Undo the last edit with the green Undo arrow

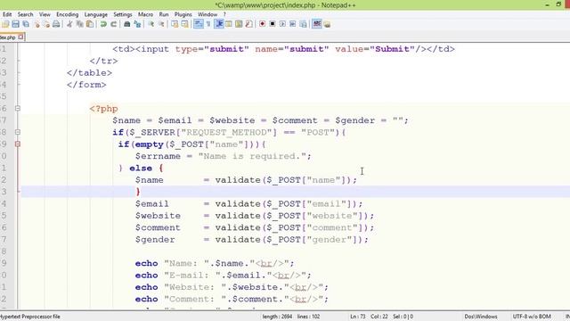click(x=103, y=24)
